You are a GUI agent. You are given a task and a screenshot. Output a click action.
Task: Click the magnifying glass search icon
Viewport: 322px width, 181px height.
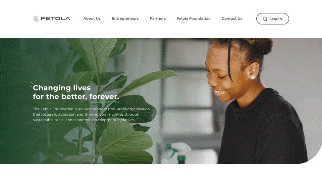coord(265,19)
